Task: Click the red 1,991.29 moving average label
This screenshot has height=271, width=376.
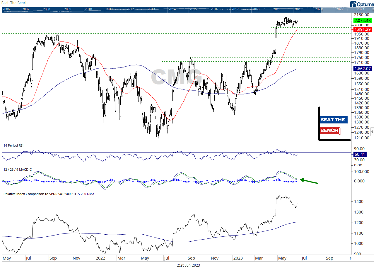Action: [x=362, y=30]
